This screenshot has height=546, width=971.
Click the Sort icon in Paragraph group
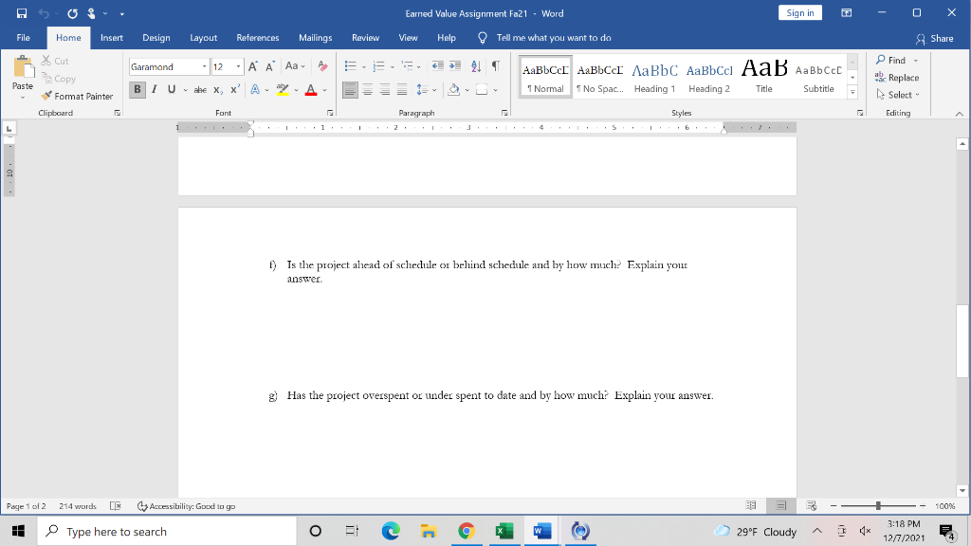pyautogui.click(x=475, y=65)
